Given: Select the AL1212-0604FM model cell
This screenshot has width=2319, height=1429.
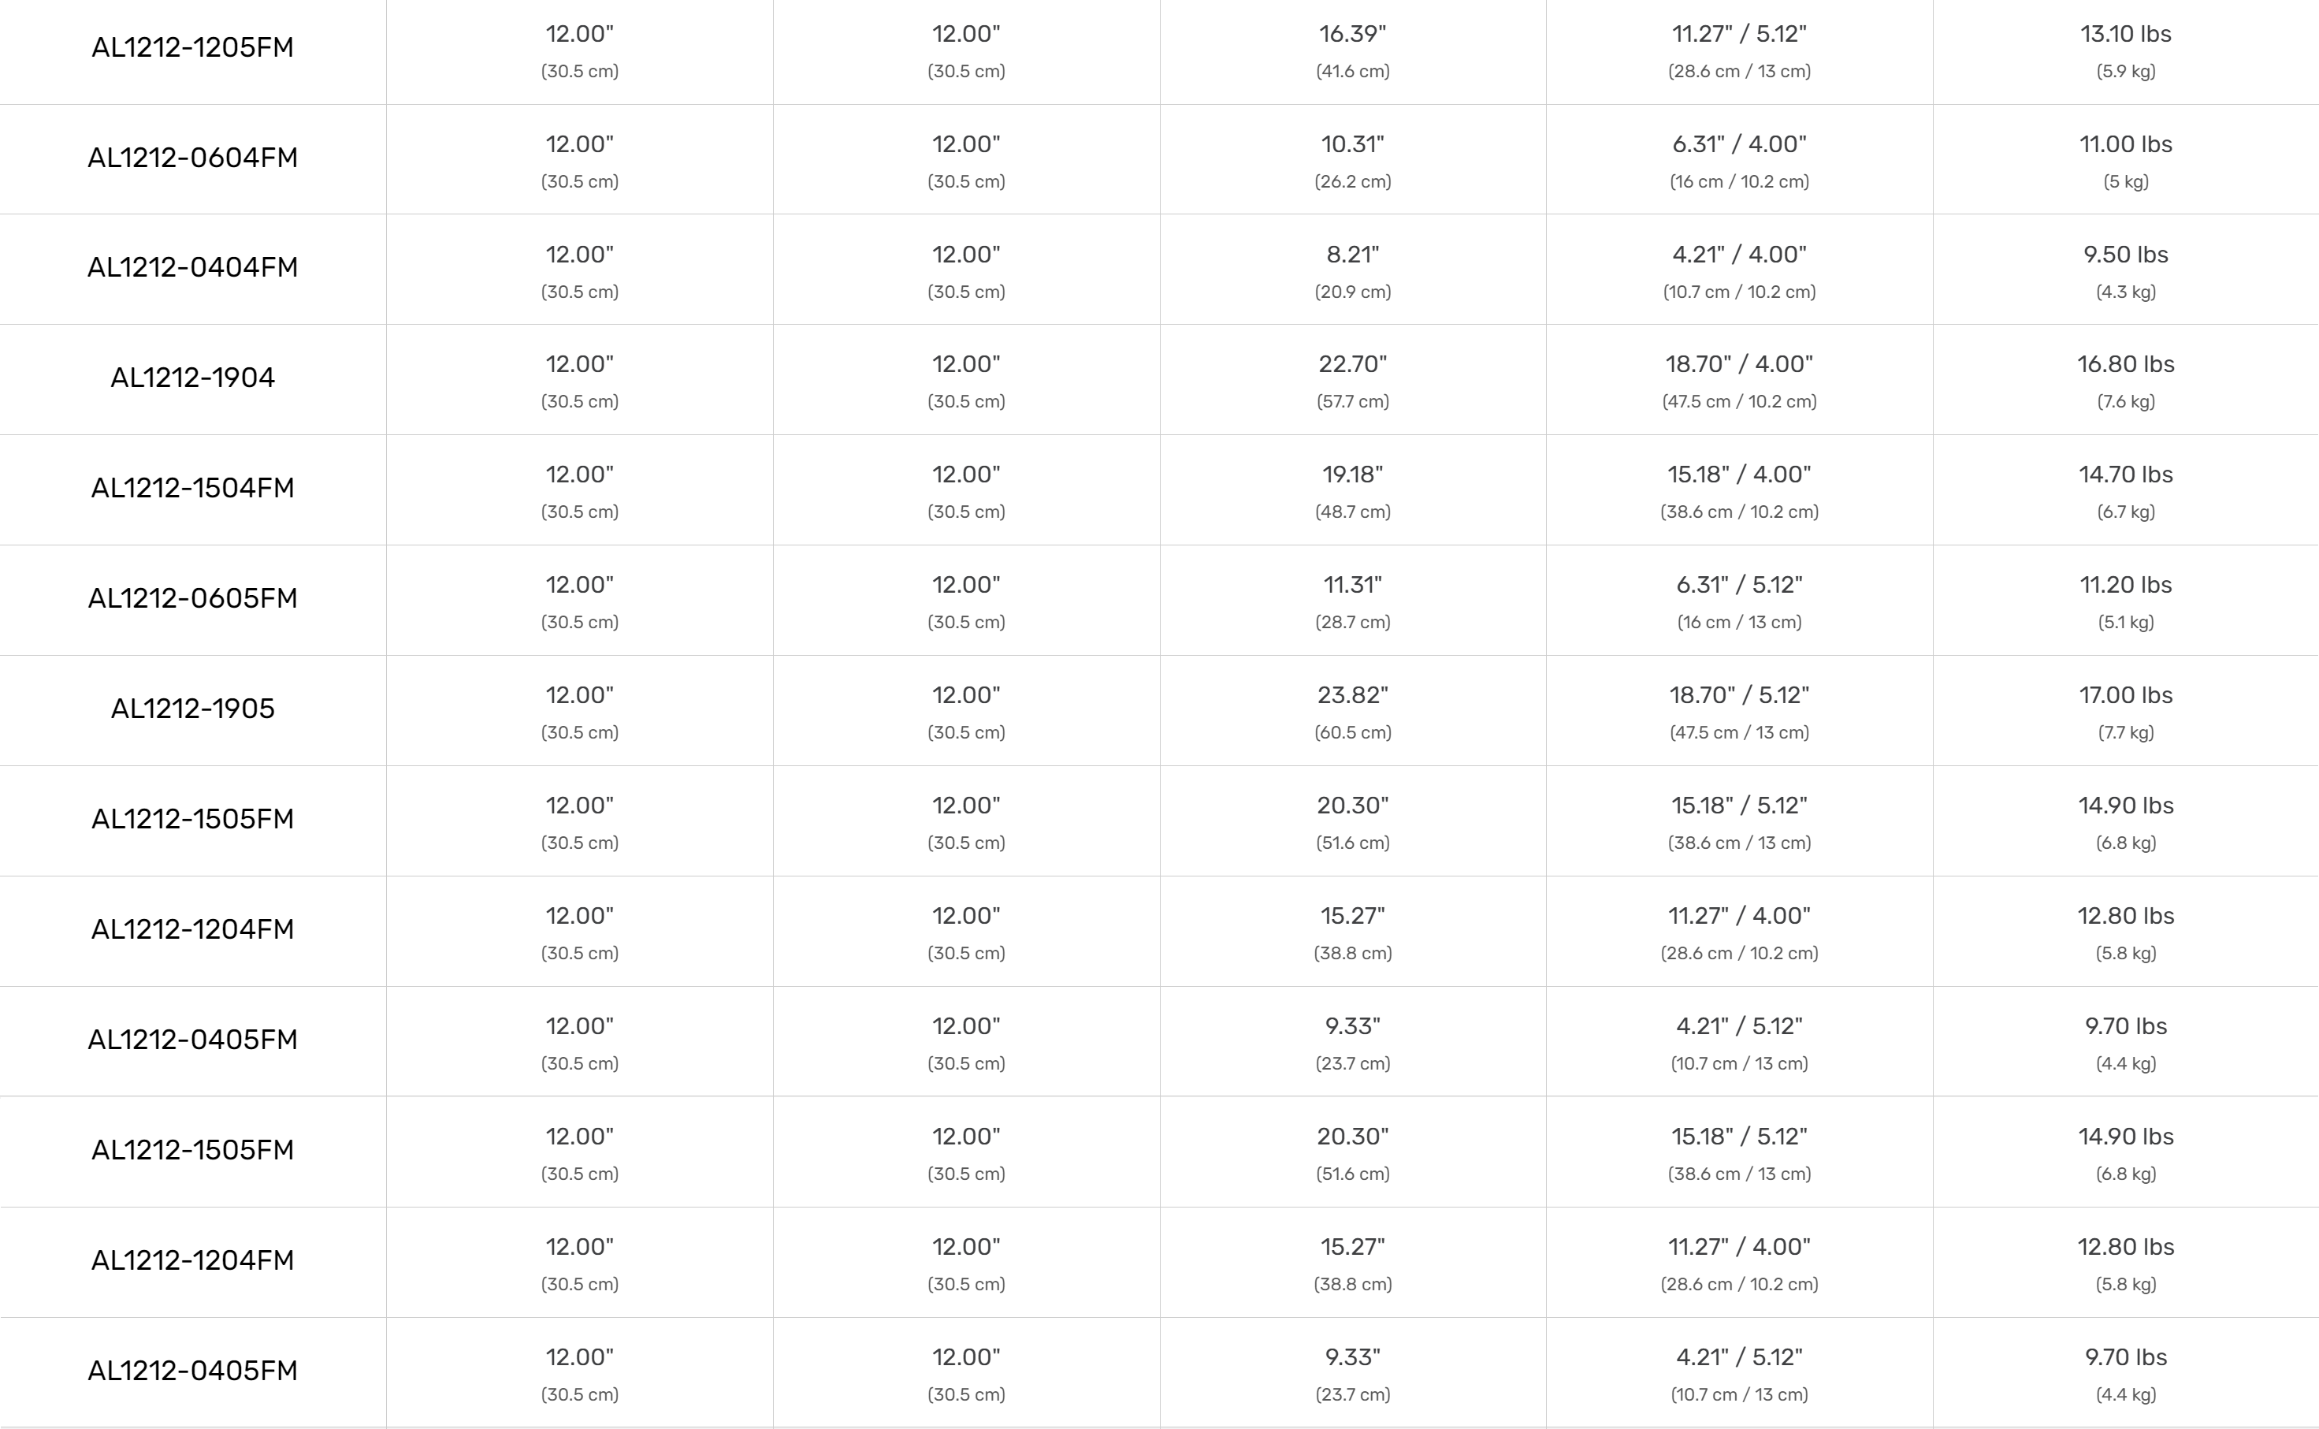Looking at the screenshot, I should coord(193,157).
